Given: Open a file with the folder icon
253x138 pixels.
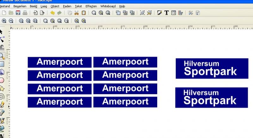Looking at the screenshot, I should [x=11, y=13].
